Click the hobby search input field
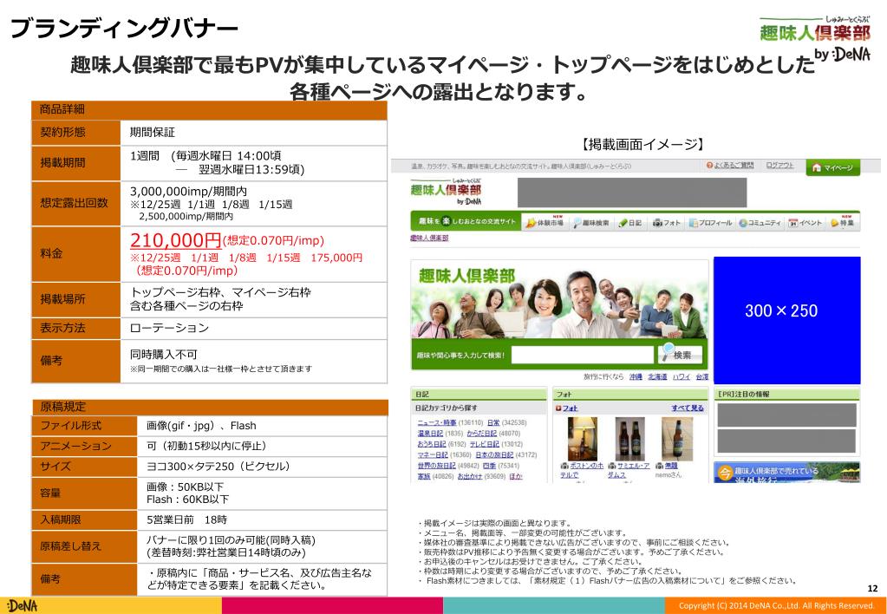 click(582, 355)
